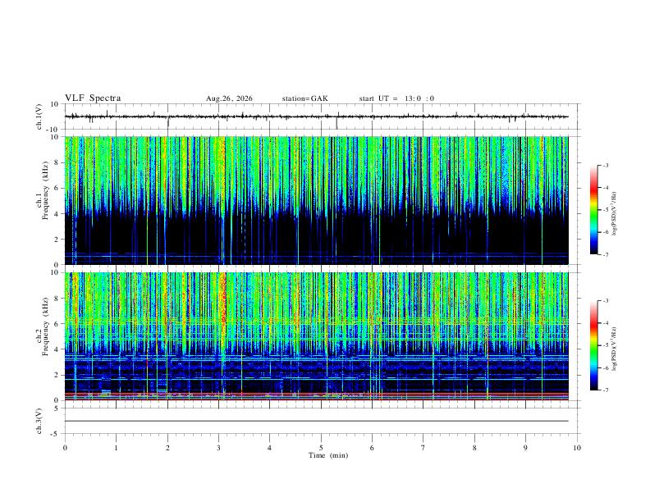
Task: Click the 9 minute tick on time axis
Action: (x=525, y=448)
